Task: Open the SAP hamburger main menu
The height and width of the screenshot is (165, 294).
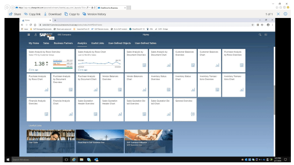Action: coord(29,35)
